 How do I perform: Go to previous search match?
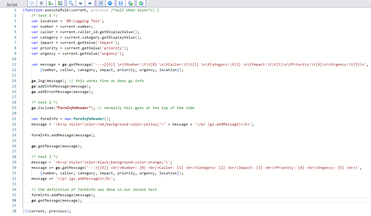(90, 3)
